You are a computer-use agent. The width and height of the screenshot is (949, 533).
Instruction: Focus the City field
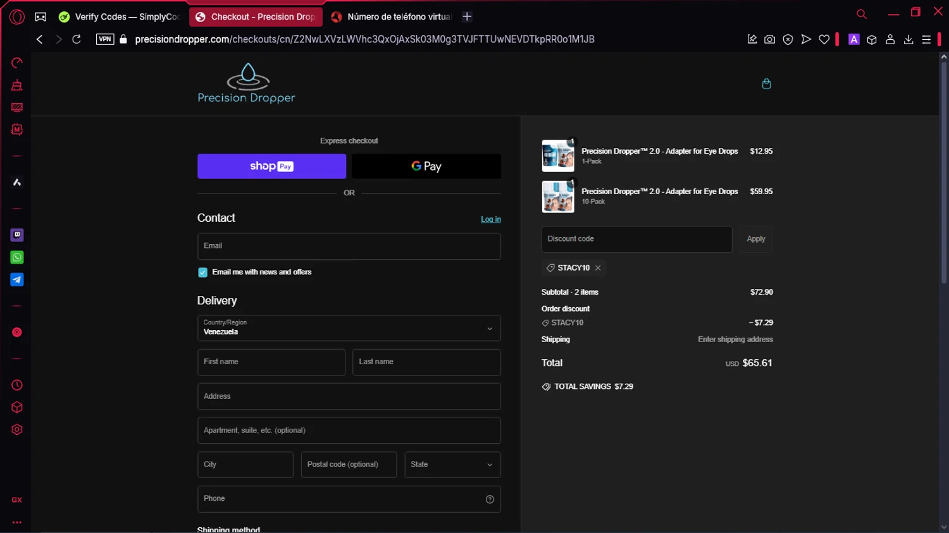(245, 465)
